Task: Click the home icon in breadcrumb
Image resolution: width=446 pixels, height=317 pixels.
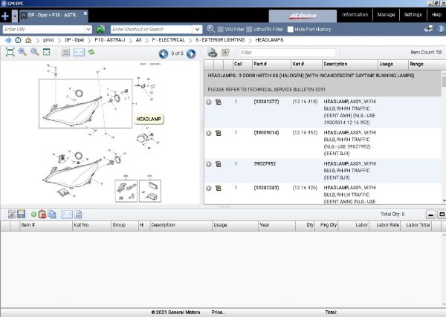Action: (28, 40)
